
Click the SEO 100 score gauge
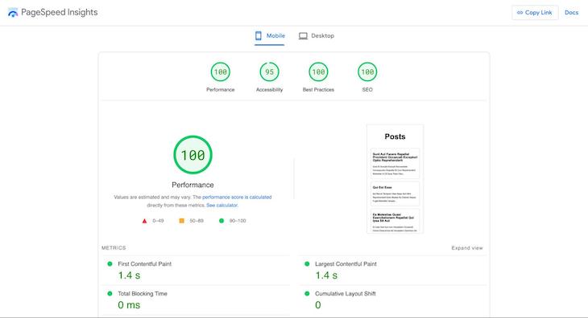point(367,71)
